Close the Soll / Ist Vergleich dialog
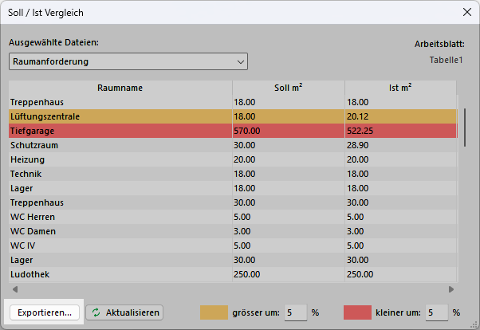 click(x=466, y=13)
